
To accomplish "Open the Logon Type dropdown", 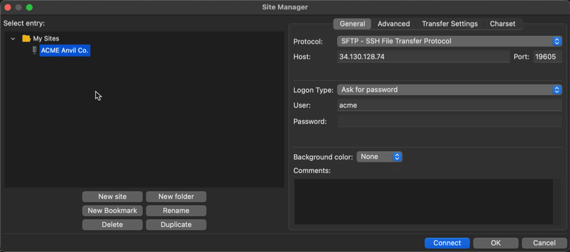I will (x=449, y=90).
